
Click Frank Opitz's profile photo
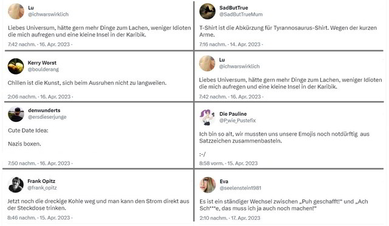[x=16, y=185]
